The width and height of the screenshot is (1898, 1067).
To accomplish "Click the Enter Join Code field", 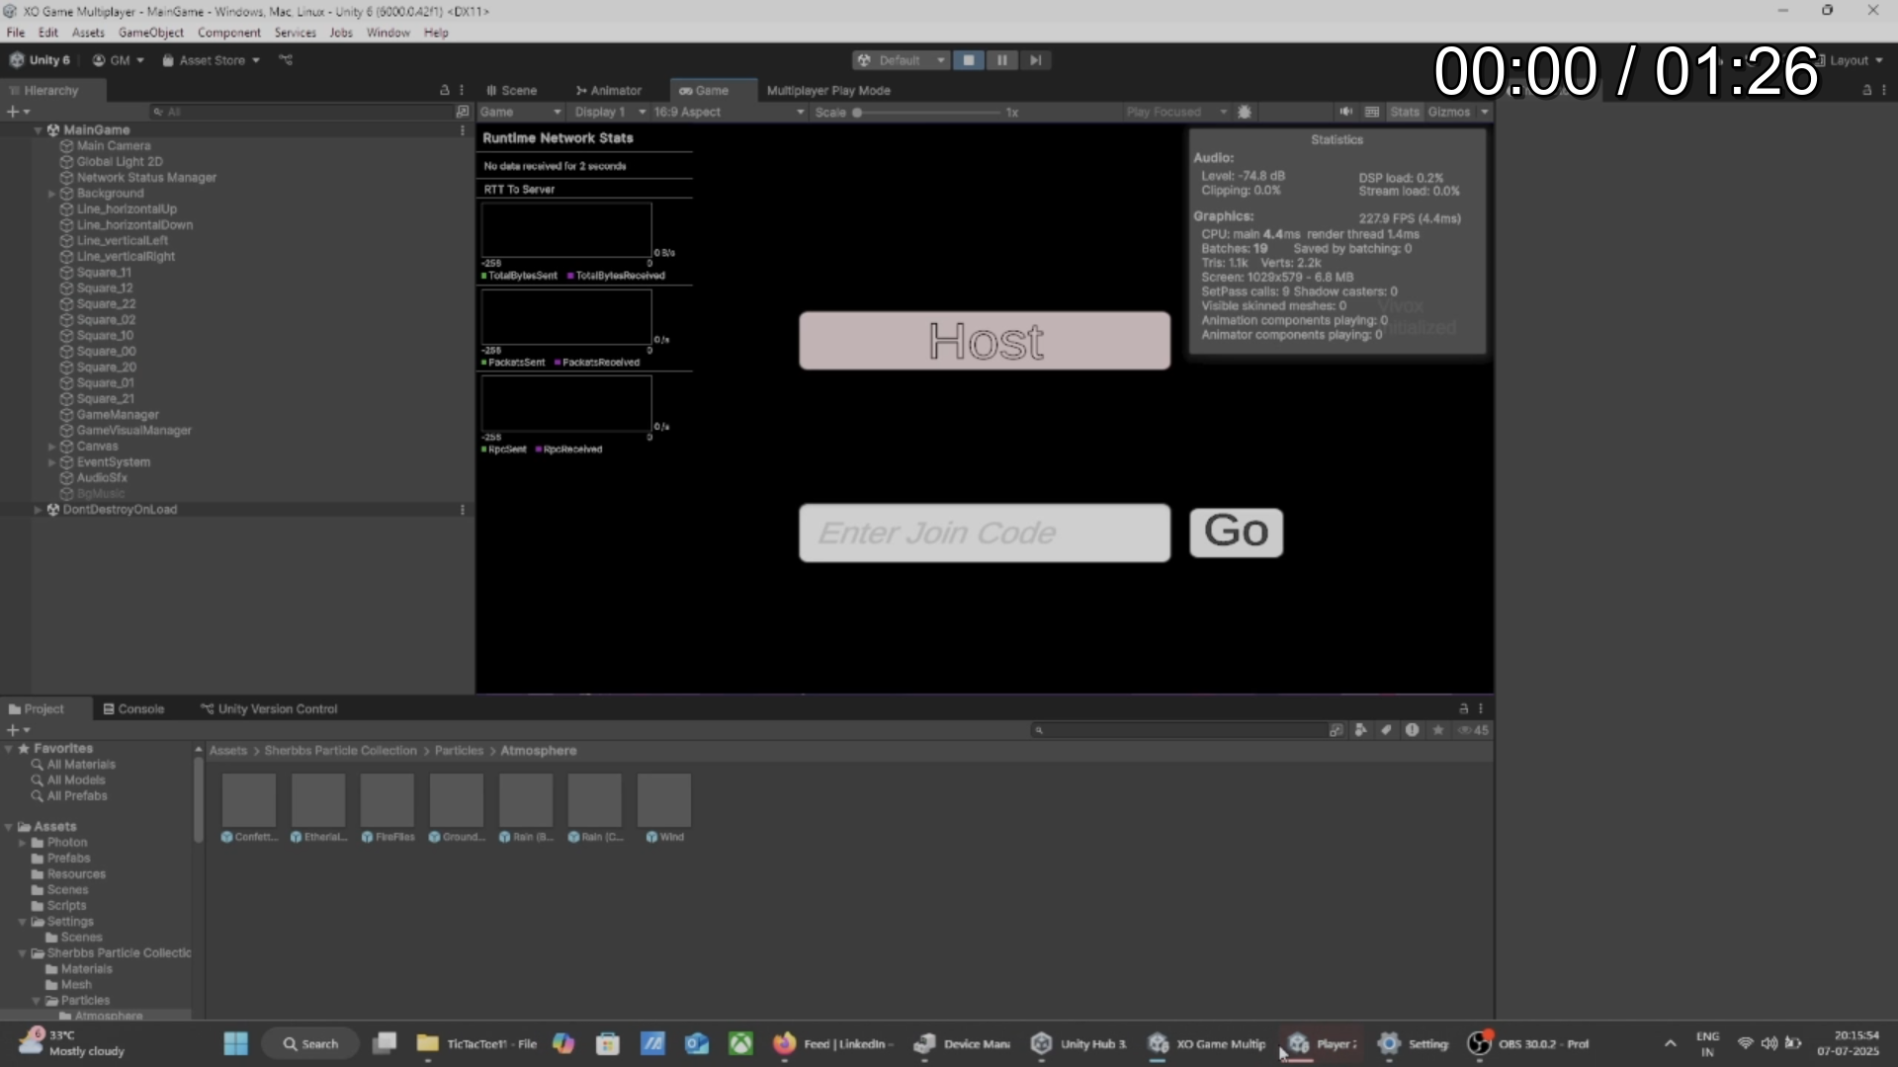I will tap(984, 533).
